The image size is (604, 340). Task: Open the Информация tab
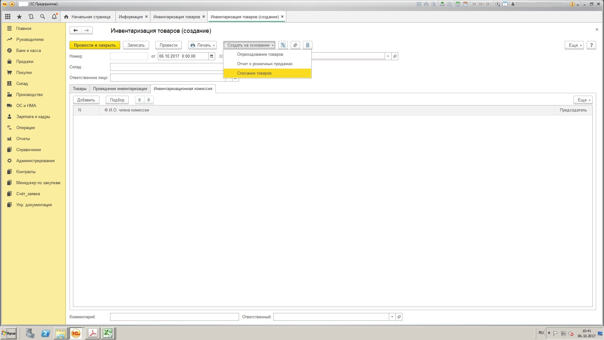pyautogui.click(x=131, y=17)
